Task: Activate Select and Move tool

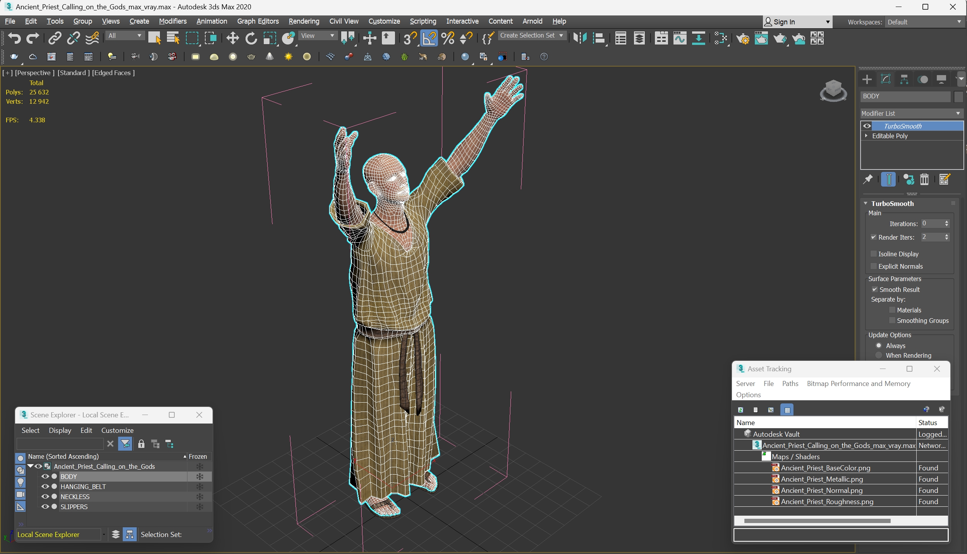Action: tap(232, 38)
